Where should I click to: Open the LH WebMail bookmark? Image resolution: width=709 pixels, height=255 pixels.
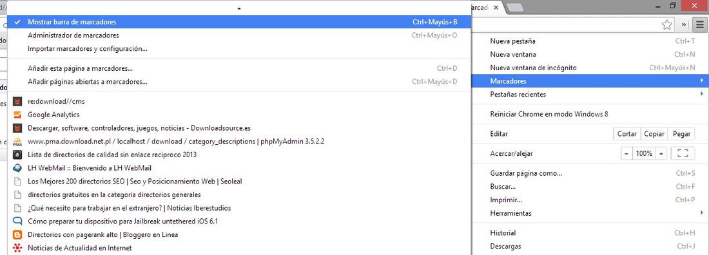coord(238,167)
